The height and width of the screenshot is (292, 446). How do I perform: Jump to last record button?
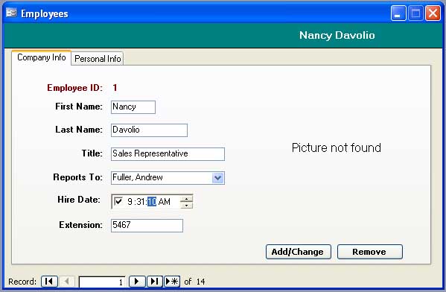154,282
